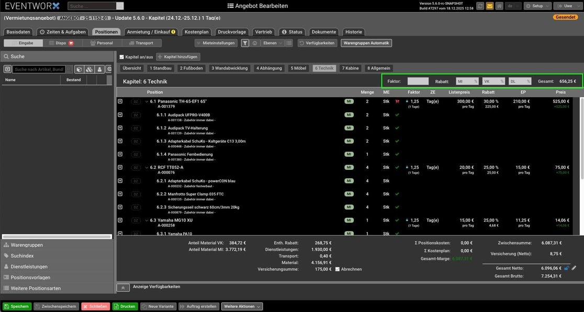Open the 5 Möbel chapter tab

click(299, 68)
